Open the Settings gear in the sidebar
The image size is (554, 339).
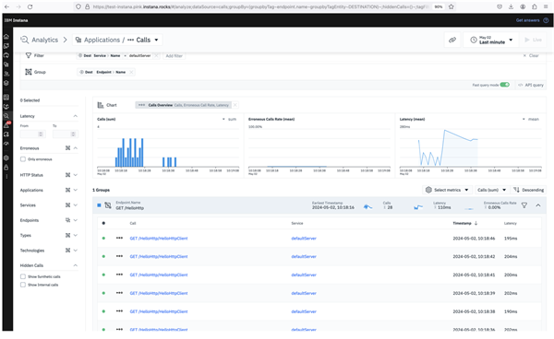pos(6,158)
